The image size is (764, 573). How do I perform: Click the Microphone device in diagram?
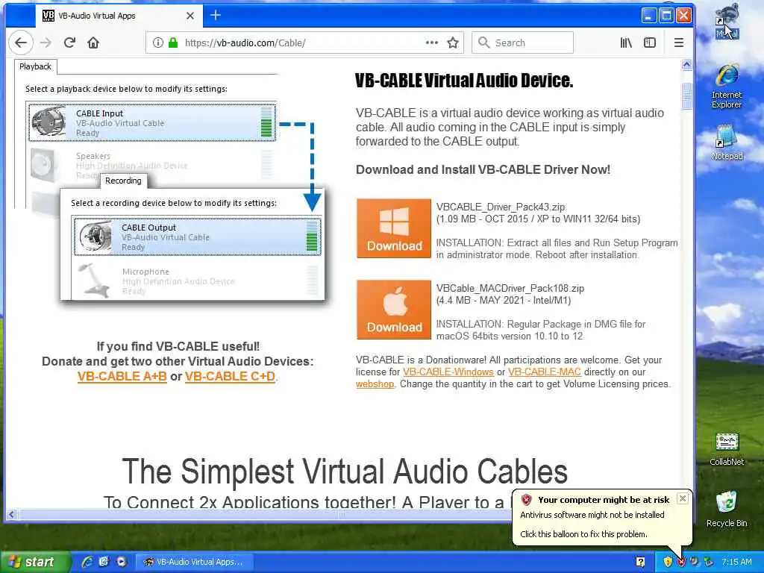pos(197,281)
